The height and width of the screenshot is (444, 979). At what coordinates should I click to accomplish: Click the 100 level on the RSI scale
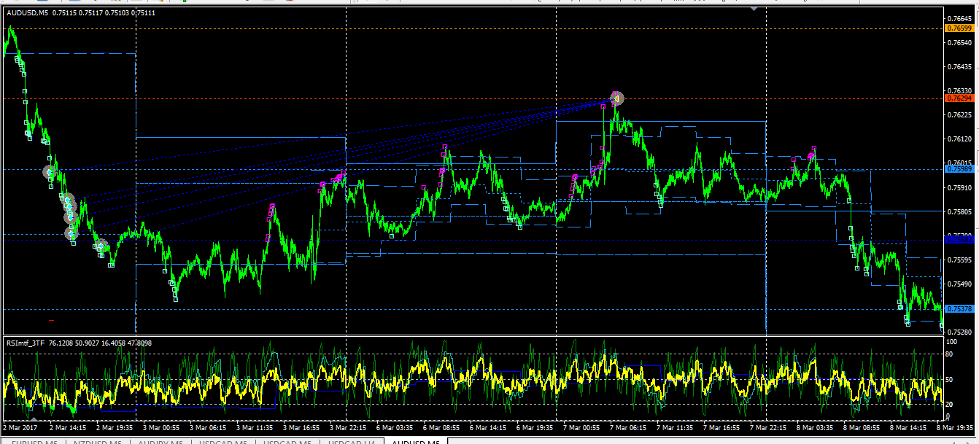coord(951,341)
